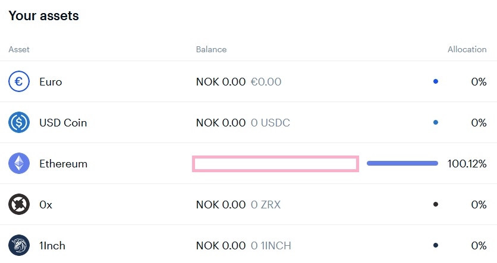Click the 0 USDC balance text
497x263 pixels.
[x=270, y=122]
